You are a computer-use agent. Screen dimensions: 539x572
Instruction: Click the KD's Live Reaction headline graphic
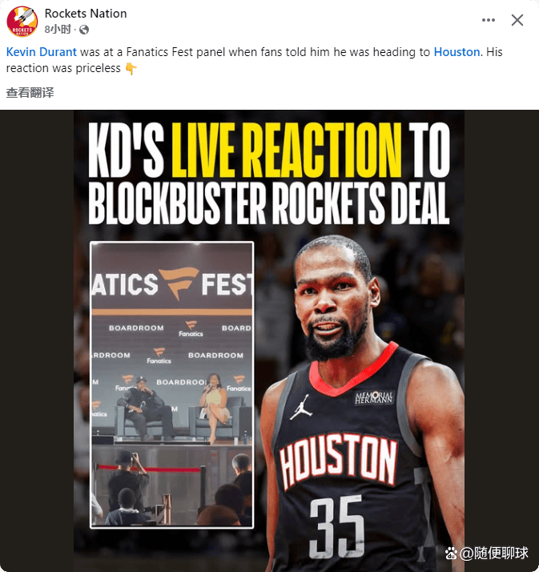point(269,173)
